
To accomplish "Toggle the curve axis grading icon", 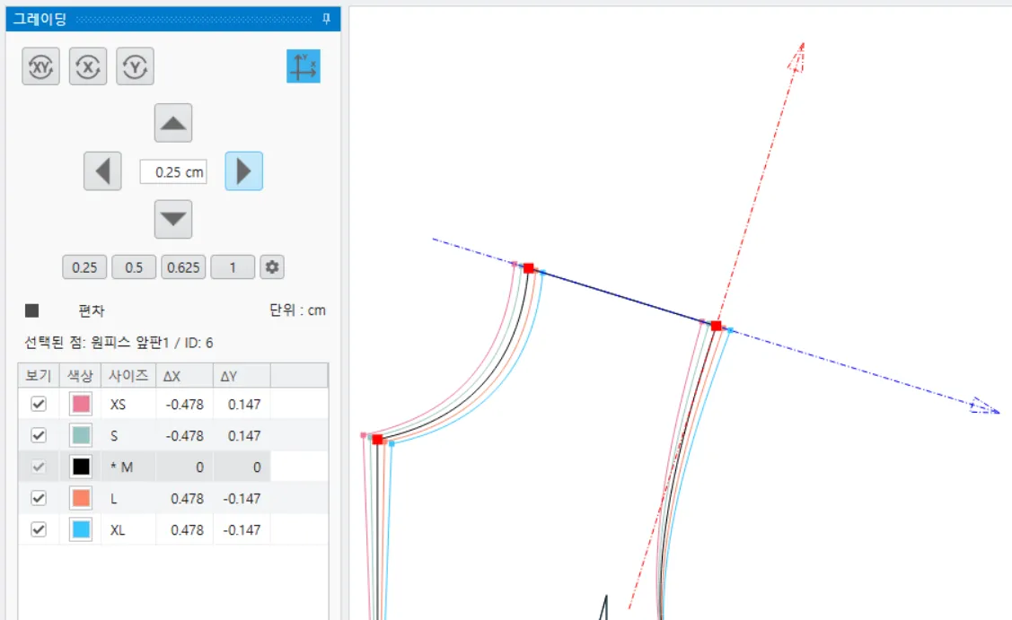I will [x=304, y=66].
